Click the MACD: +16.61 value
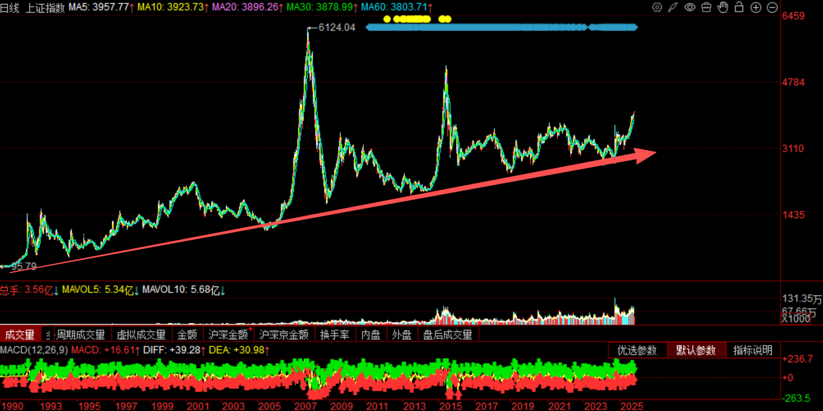The image size is (823, 411). [103, 350]
